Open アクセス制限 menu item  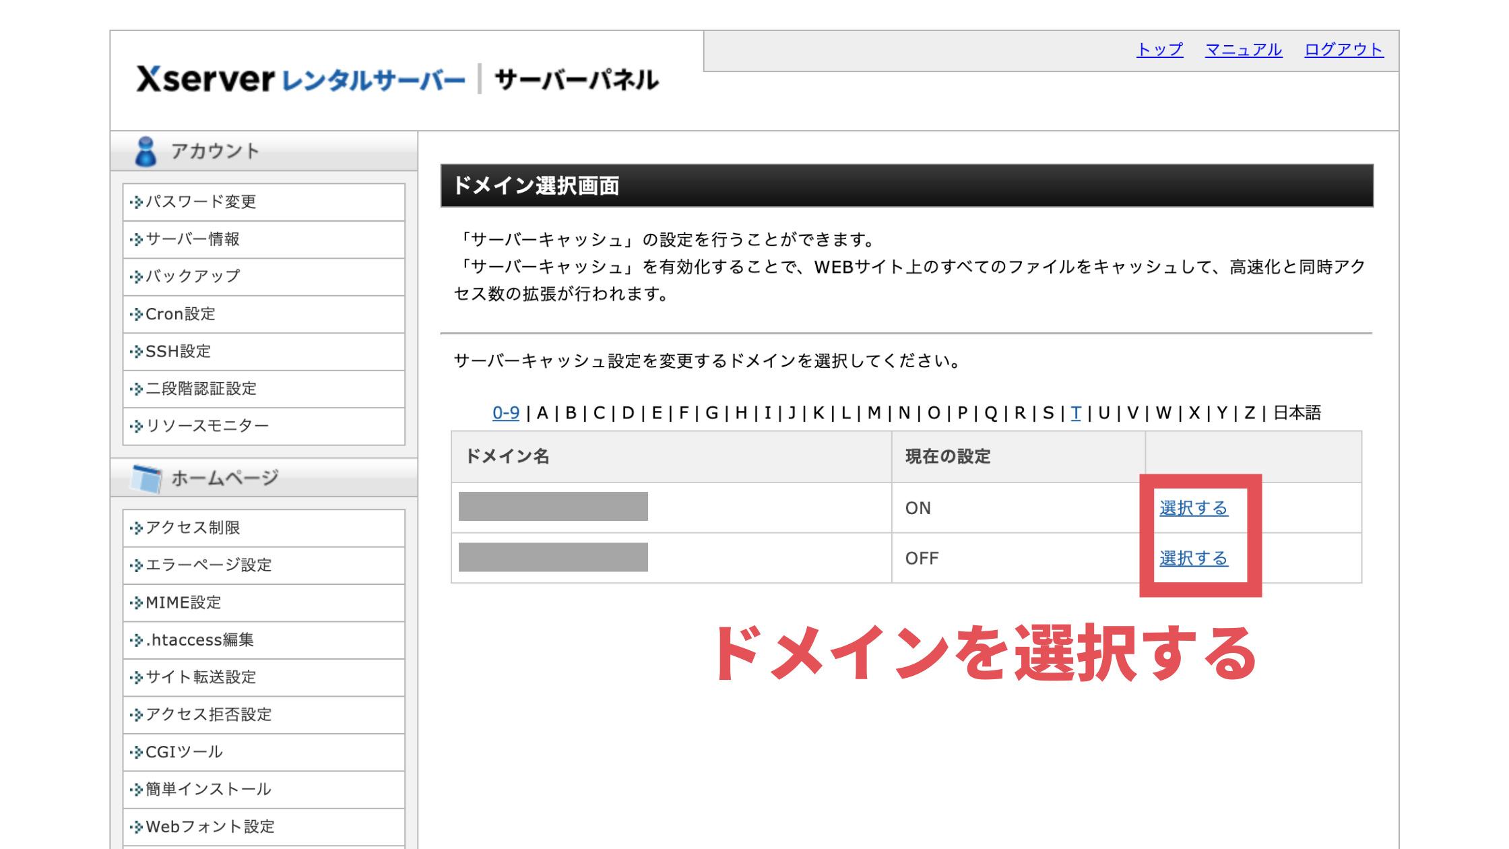click(x=264, y=528)
